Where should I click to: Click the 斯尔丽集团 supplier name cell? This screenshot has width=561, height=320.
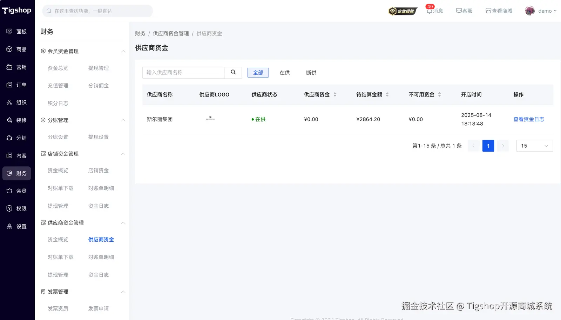[x=160, y=119]
